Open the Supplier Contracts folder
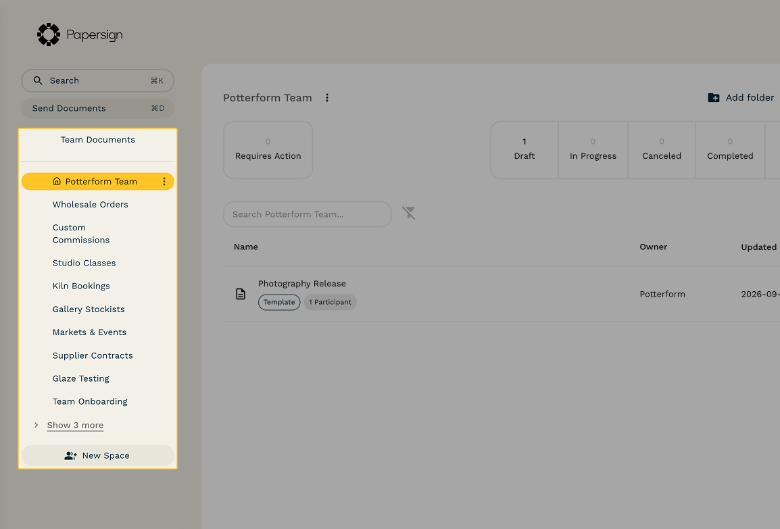This screenshot has height=529, width=780. (x=93, y=355)
